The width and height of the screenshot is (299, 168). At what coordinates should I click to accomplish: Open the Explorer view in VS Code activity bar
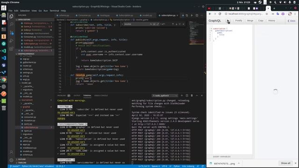(11, 16)
